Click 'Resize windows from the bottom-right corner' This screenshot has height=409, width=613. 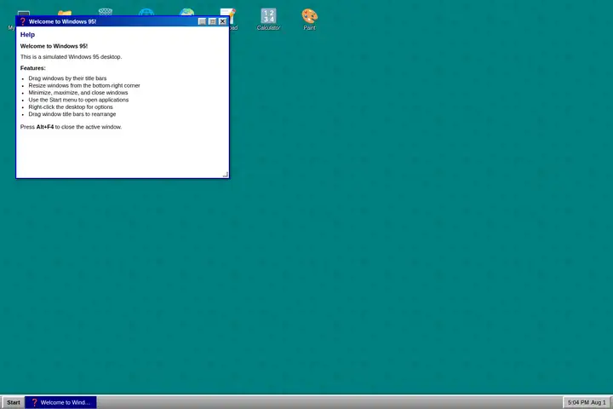pyautogui.click(x=84, y=85)
